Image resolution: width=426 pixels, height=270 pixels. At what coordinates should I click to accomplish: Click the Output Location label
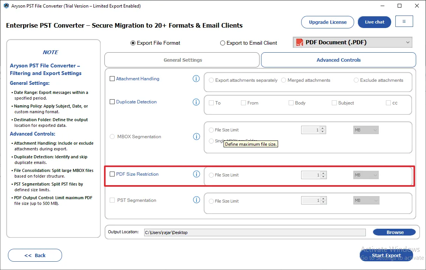(123, 232)
